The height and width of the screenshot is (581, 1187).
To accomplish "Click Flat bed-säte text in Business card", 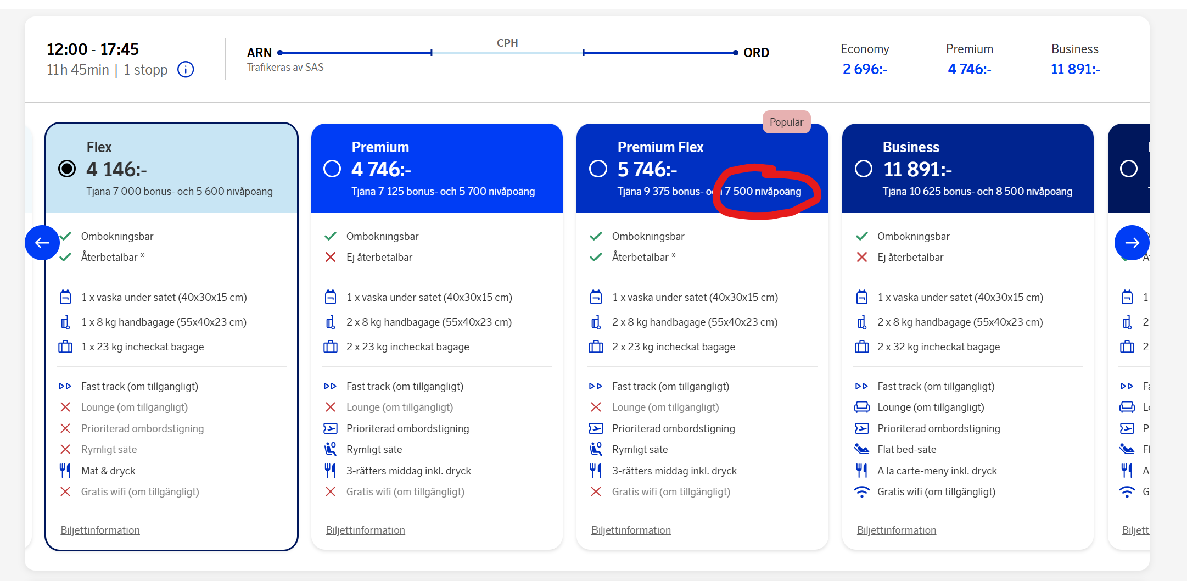I will [x=907, y=449].
